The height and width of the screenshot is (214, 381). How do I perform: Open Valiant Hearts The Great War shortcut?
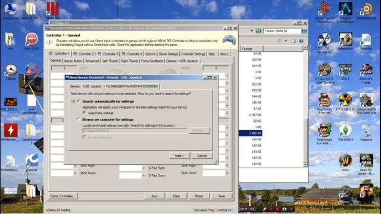point(366,103)
